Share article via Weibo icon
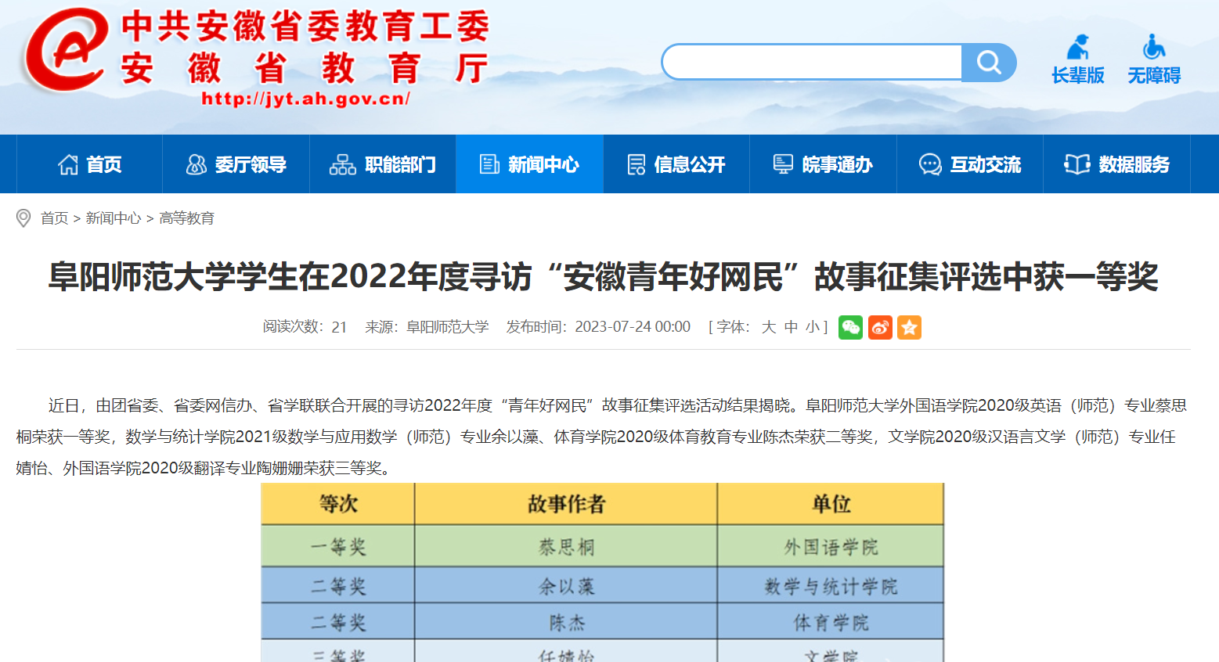The height and width of the screenshot is (662, 1219). click(x=880, y=327)
